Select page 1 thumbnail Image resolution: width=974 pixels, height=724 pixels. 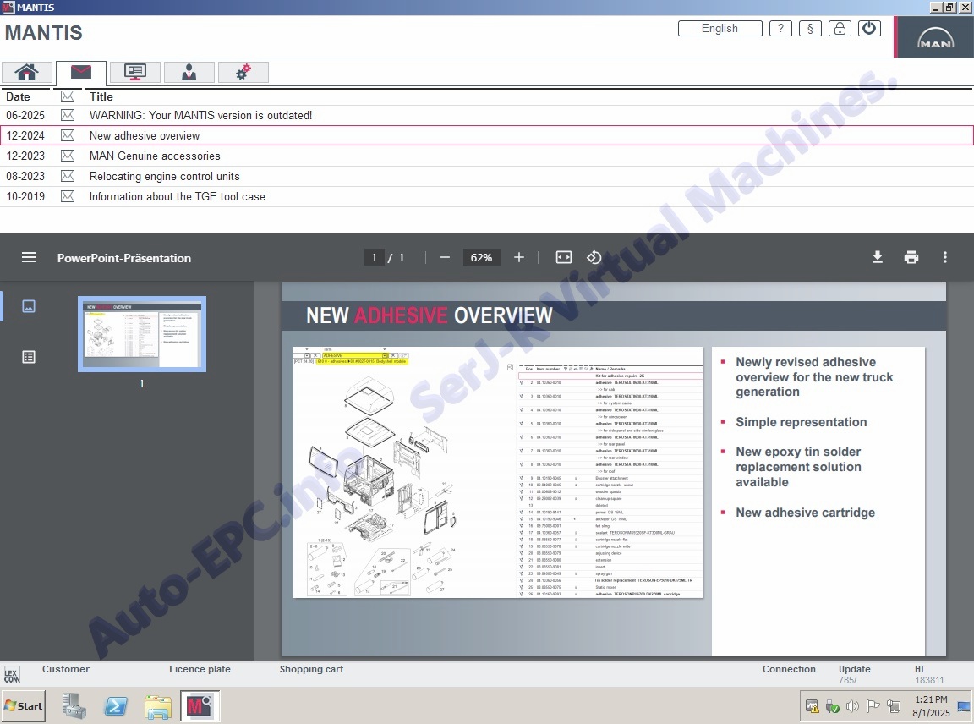pos(142,334)
